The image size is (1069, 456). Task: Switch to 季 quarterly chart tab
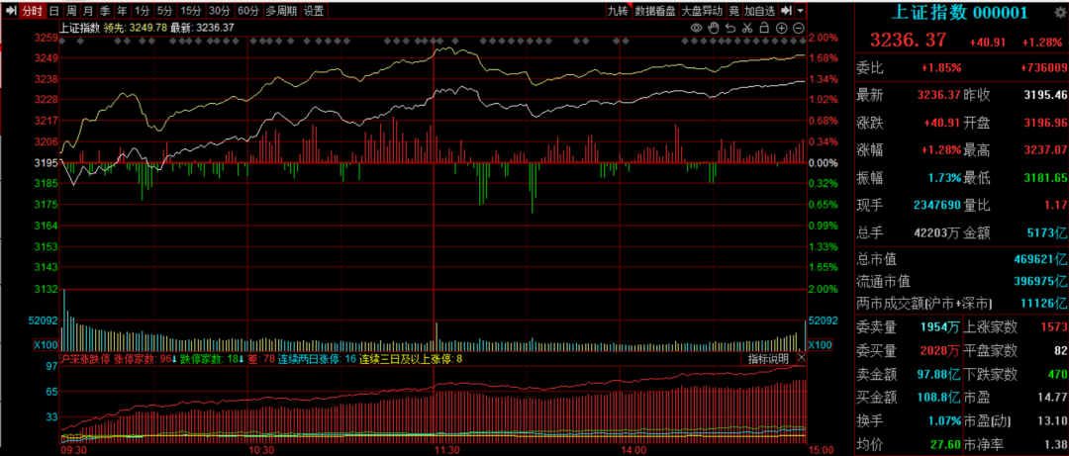pos(105,11)
